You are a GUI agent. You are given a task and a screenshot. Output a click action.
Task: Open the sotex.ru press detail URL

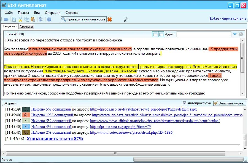point(131,132)
